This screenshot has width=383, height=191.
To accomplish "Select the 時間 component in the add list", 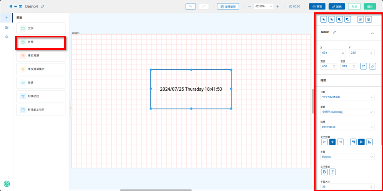I will tap(40, 42).
